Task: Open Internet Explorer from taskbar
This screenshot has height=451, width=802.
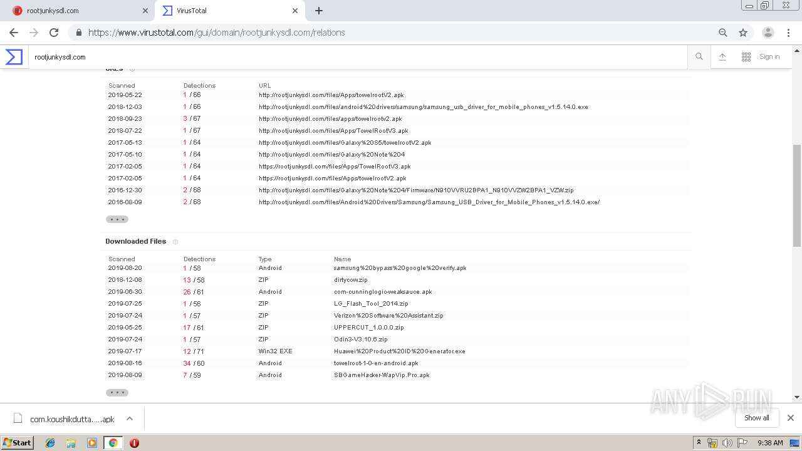Action: (x=50, y=443)
